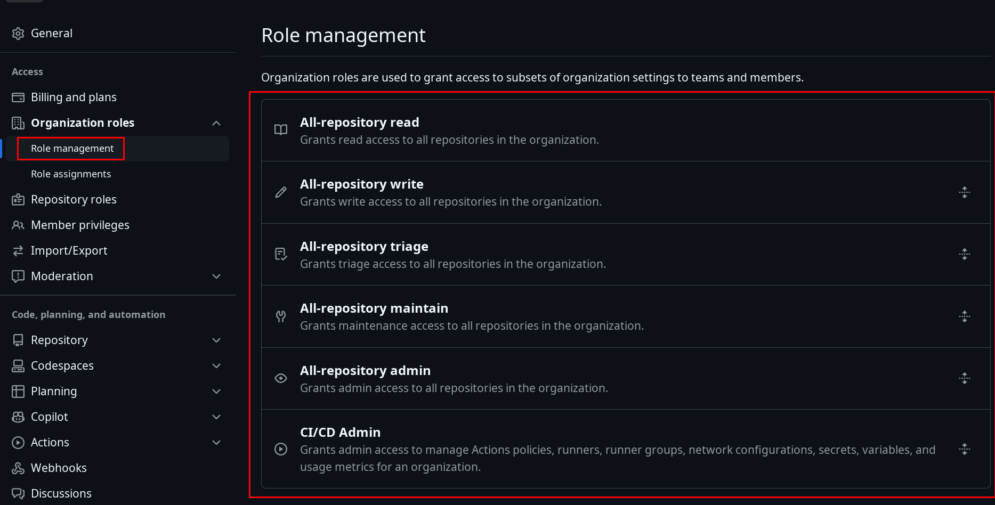The height and width of the screenshot is (505, 995).
Task: Open the All-repository admin role
Action: pos(365,371)
